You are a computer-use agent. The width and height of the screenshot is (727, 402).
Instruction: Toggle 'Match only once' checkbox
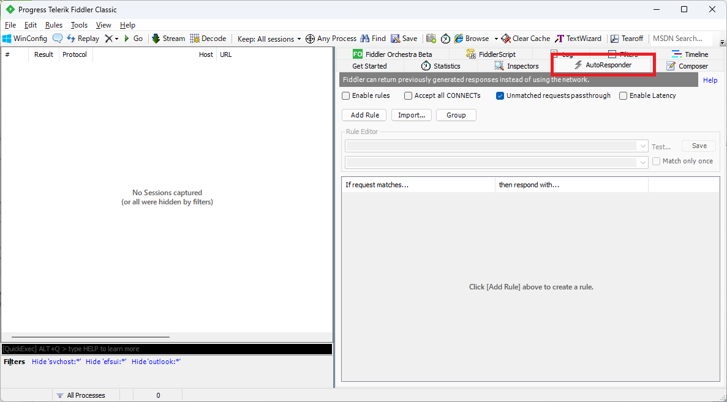pos(656,161)
